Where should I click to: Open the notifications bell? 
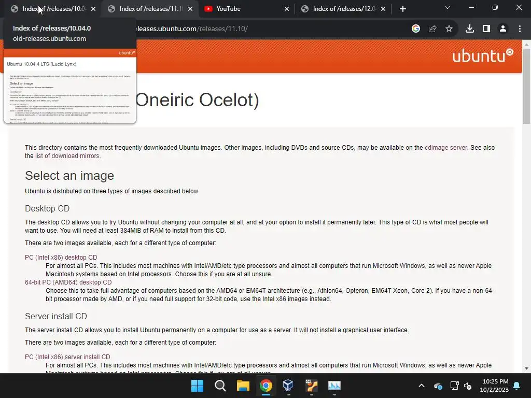pos(517,386)
